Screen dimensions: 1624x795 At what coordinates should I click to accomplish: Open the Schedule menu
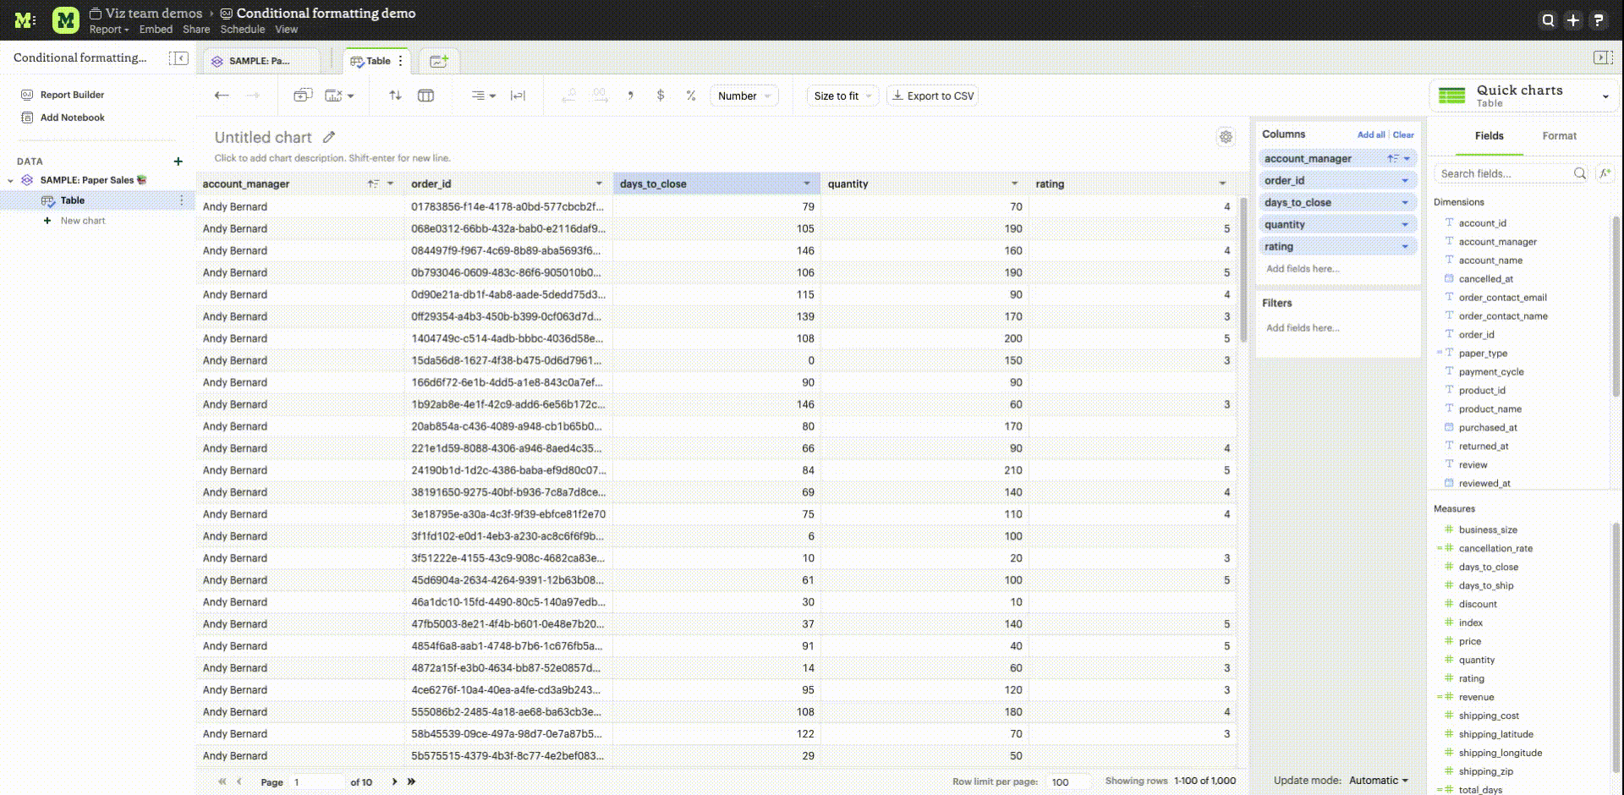[243, 30]
